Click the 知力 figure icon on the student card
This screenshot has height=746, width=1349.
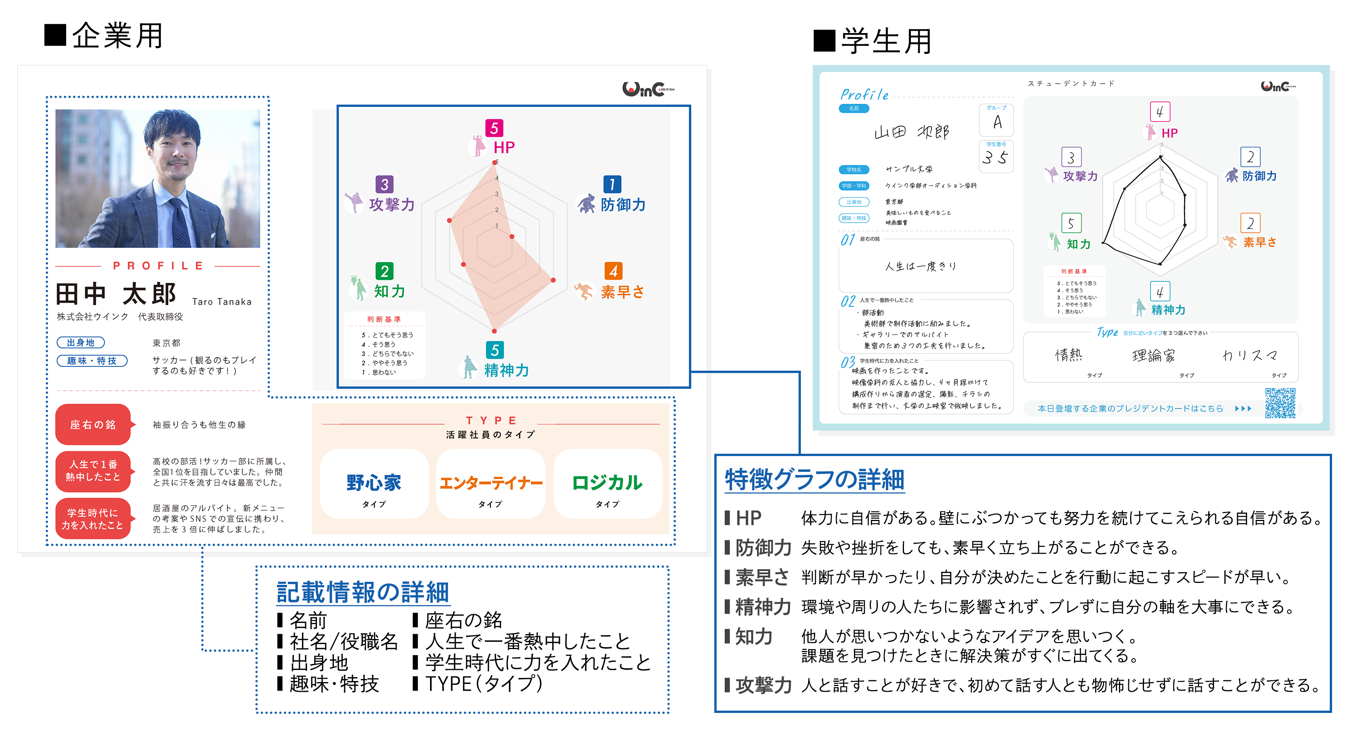1055,242
